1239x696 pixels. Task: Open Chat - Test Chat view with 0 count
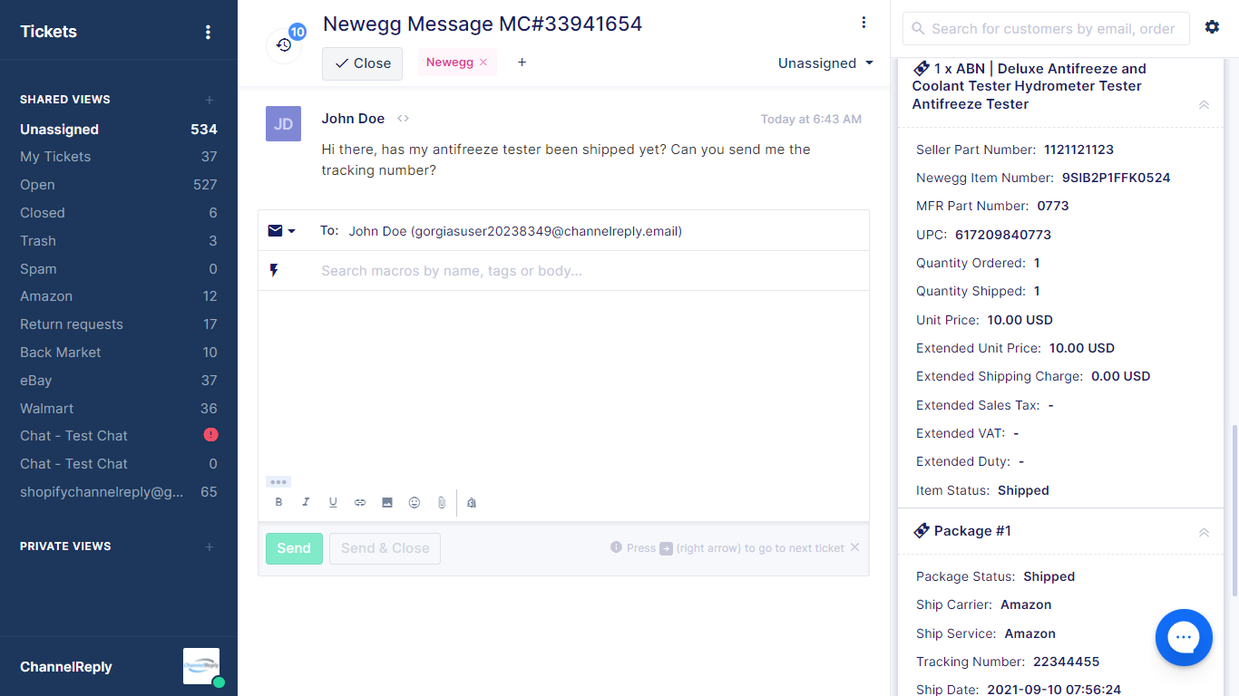(119, 464)
